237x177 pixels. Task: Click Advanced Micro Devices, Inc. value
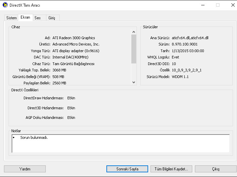(76, 44)
